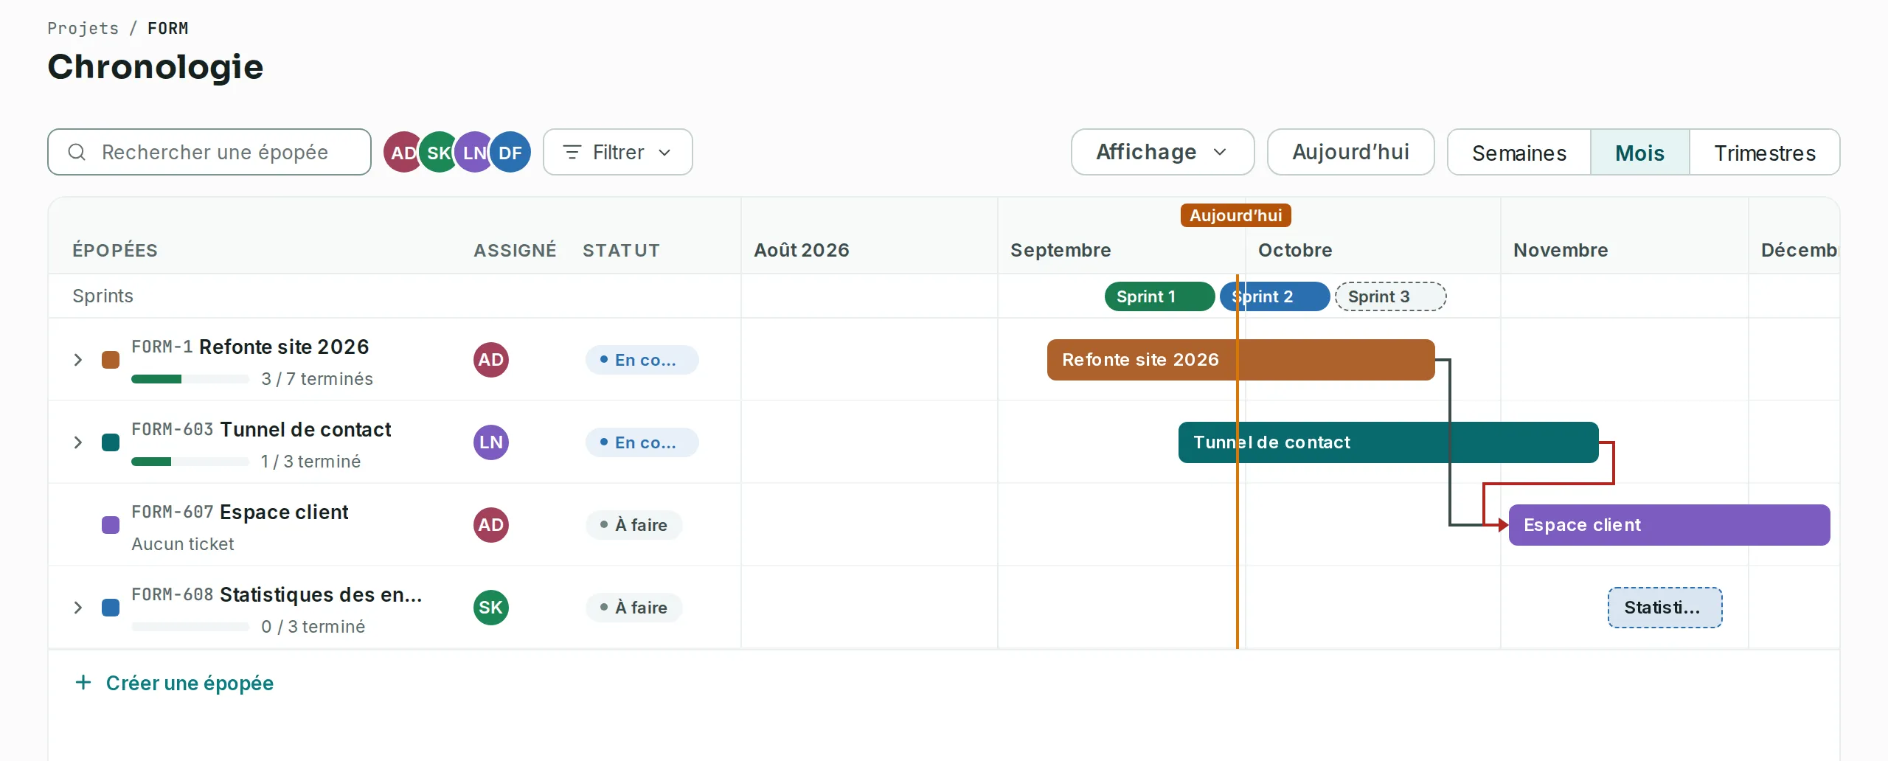Select Sprint 1 on the timeline
This screenshot has width=1888, height=761.
pyautogui.click(x=1159, y=296)
